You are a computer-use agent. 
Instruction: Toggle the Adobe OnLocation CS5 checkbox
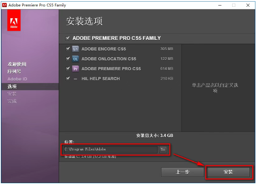pos(68,59)
